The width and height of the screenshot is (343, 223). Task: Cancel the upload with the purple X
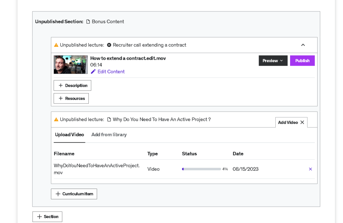pyautogui.click(x=311, y=169)
